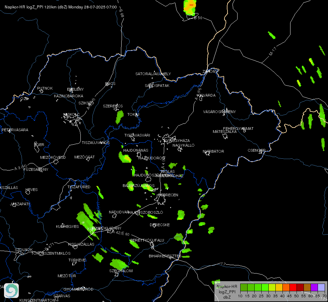This screenshot has height=302, width=328.
Task: Click the FEHÉRGYARMAT label
Action: pos(238,129)
